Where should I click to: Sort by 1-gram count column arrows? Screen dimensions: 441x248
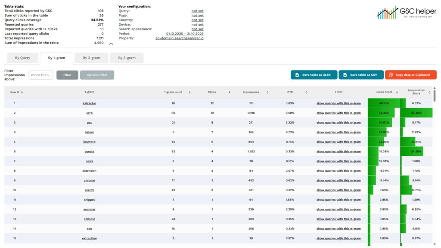pos(189,92)
